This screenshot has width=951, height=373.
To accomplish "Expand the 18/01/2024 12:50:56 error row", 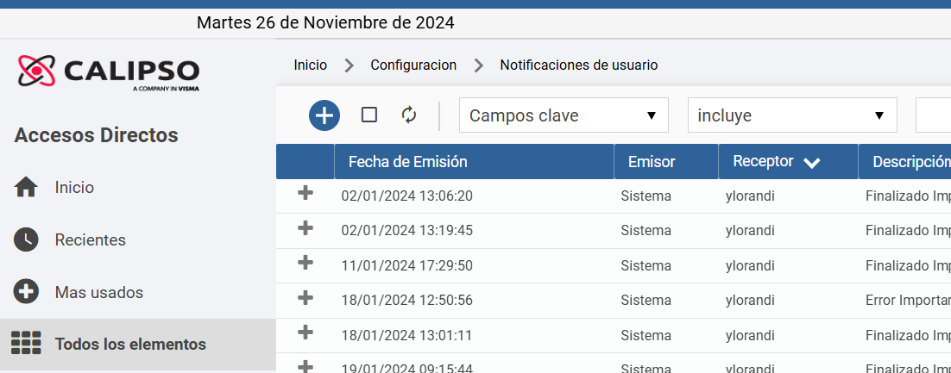I will pos(305,298).
